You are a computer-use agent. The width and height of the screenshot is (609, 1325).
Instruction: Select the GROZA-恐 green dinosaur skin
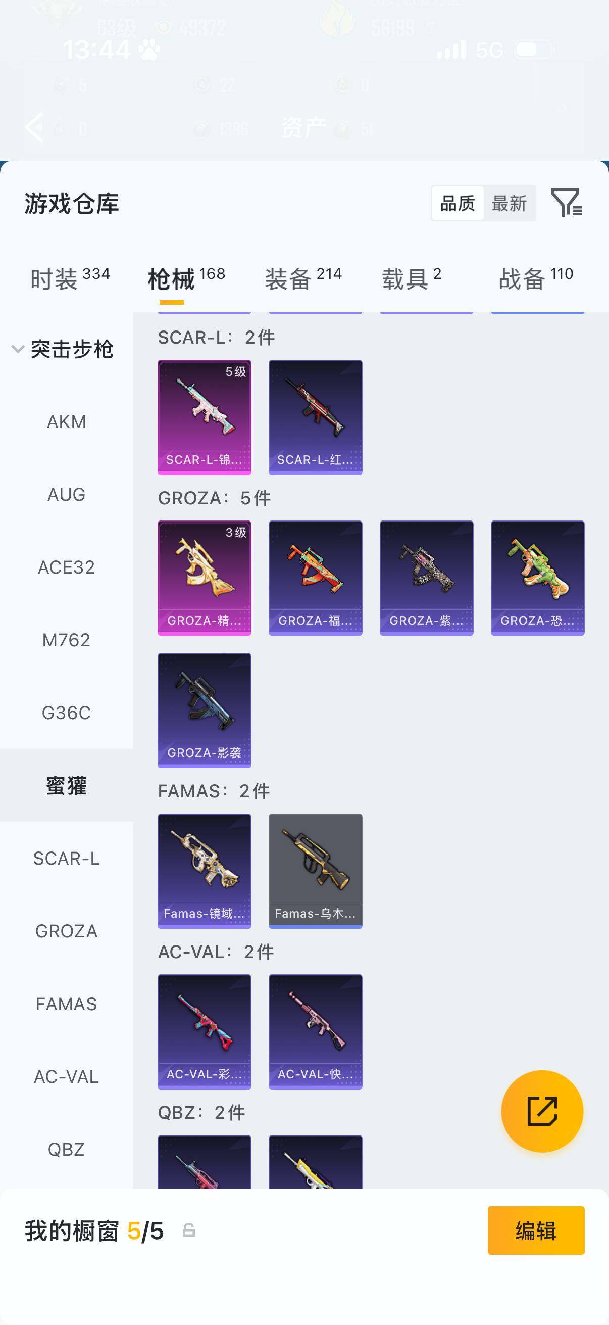[x=538, y=578]
